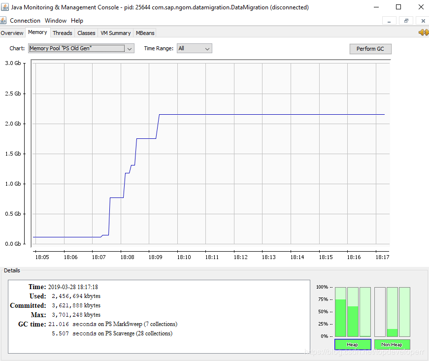
Task: Select the first heap memory pool bar
Action: (x=340, y=312)
